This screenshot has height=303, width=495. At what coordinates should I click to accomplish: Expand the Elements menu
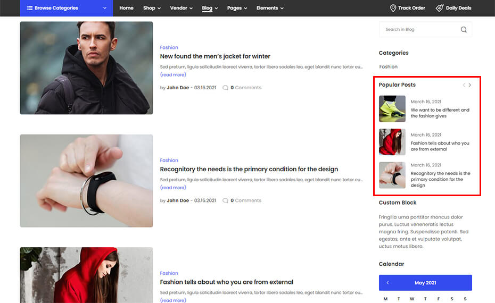[x=270, y=8]
